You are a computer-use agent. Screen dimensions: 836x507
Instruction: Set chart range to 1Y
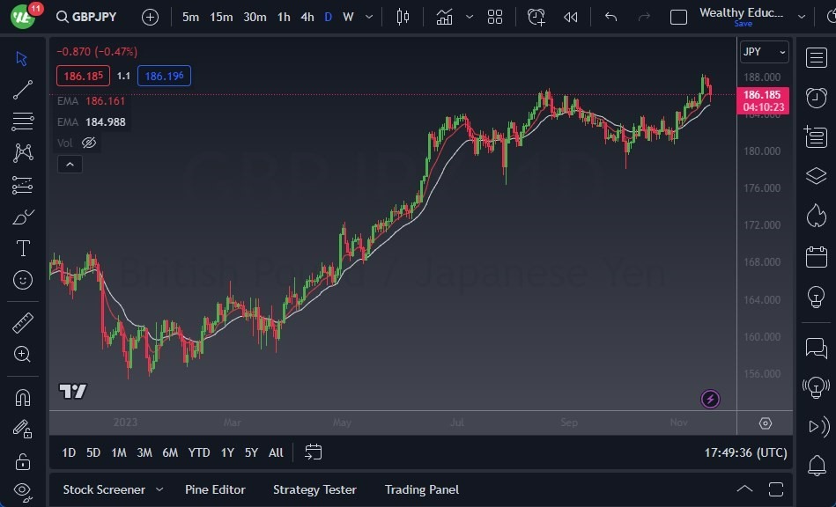[226, 452]
